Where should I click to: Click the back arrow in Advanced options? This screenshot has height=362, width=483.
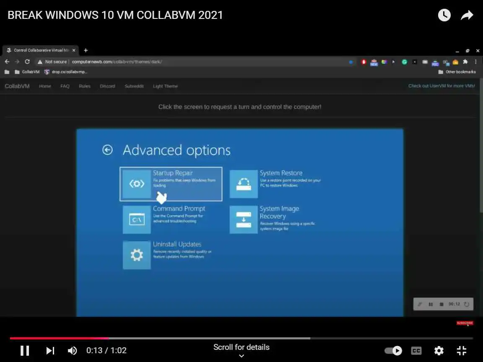coord(107,150)
